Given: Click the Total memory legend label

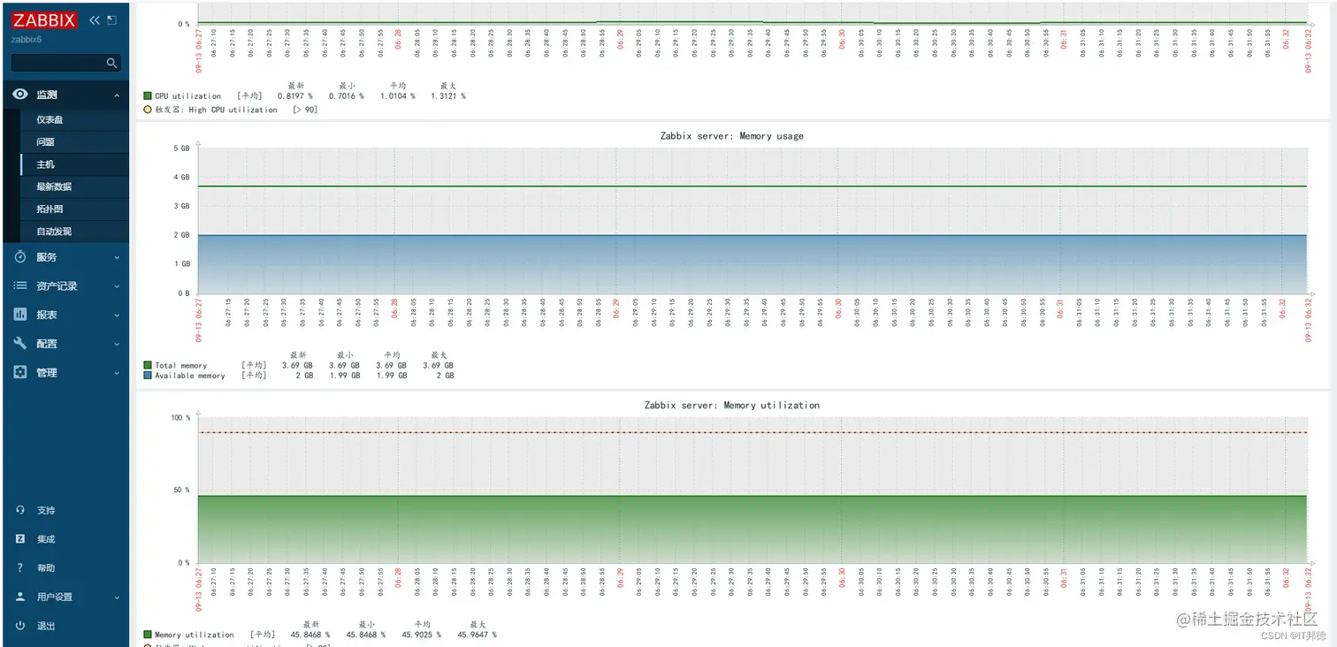Looking at the screenshot, I should [x=181, y=365].
